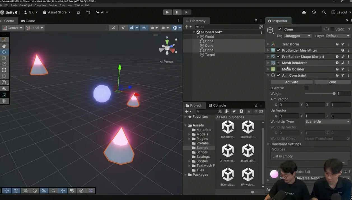Viewport: 352px width, 200px height.
Task: Open the global search icon
Action: (324, 12)
